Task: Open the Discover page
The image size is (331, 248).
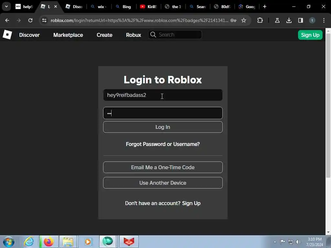Action: tap(29, 35)
